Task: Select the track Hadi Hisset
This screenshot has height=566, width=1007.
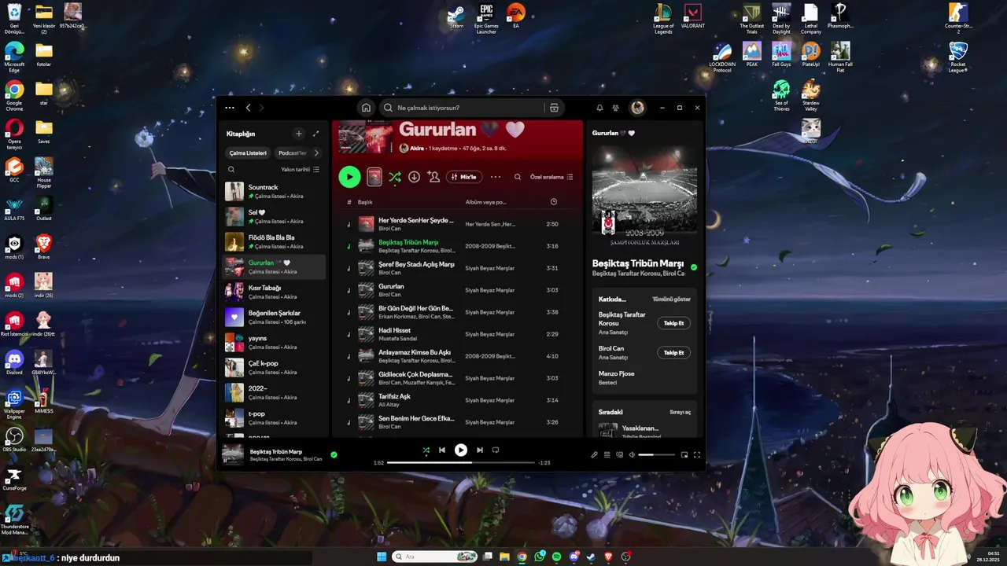Action: (458, 334)
